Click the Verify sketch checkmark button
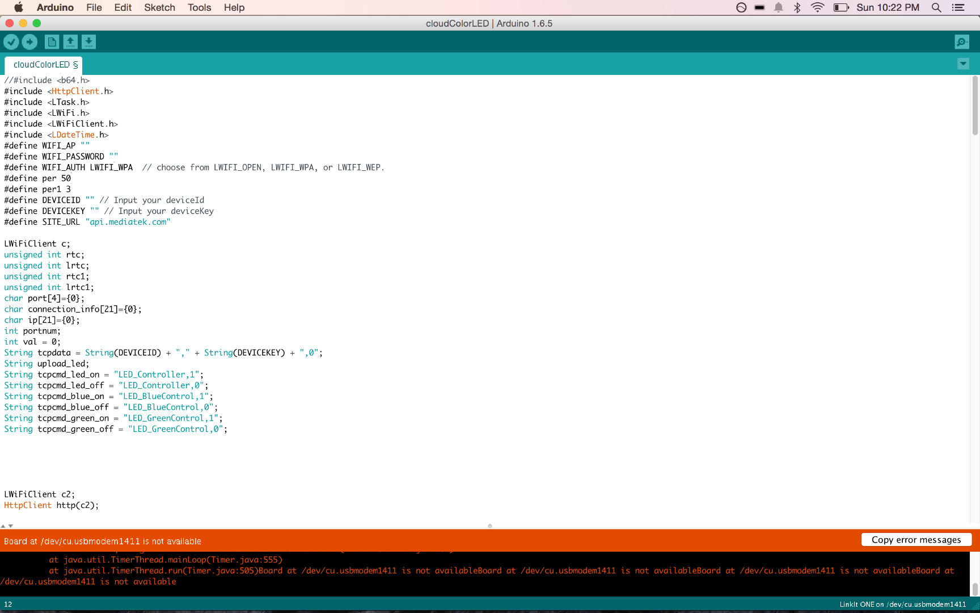This screenshot has width=980, height=613. click(11, 42)
